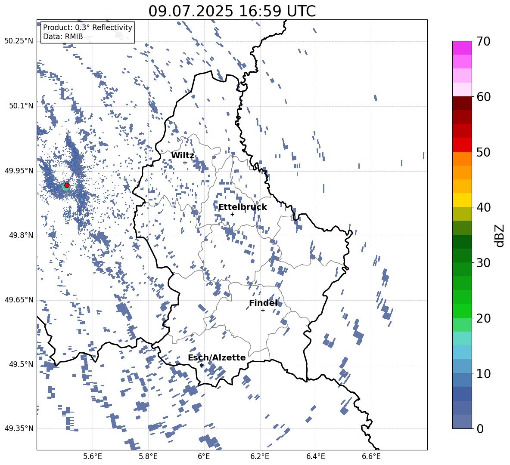The image size is (510, 465).
Task: Click the magenta top segment of colorbar
Action: [462, 48]
